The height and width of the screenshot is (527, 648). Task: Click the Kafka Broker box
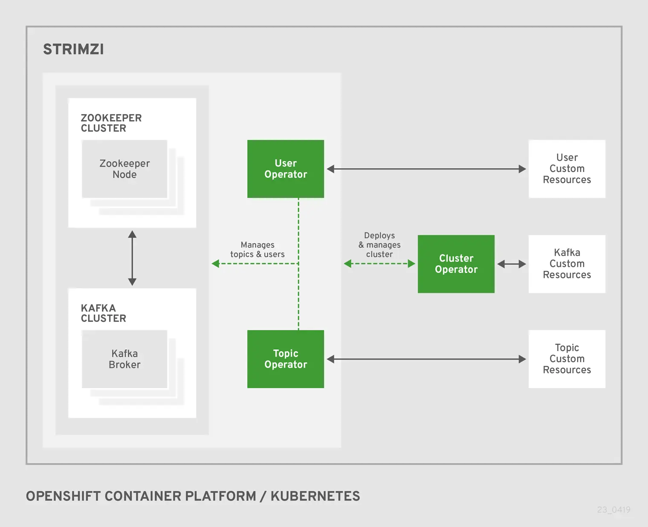click(x=124, y=359)
